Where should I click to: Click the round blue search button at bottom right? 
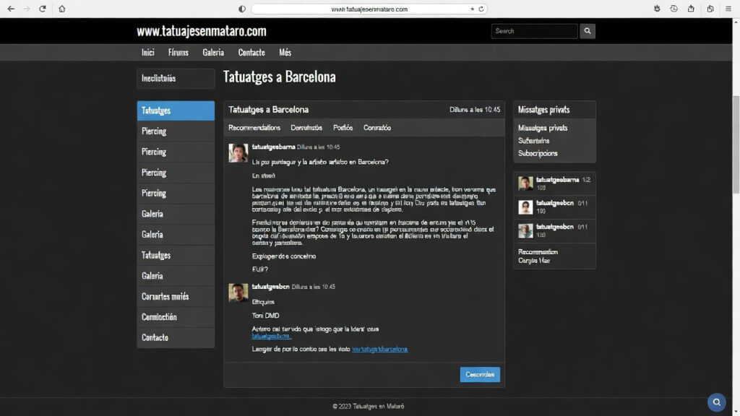tap(715, 402)
